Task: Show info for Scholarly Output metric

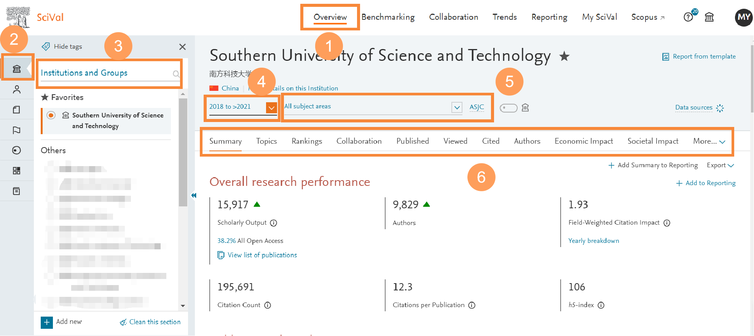Action: [273, 223]
